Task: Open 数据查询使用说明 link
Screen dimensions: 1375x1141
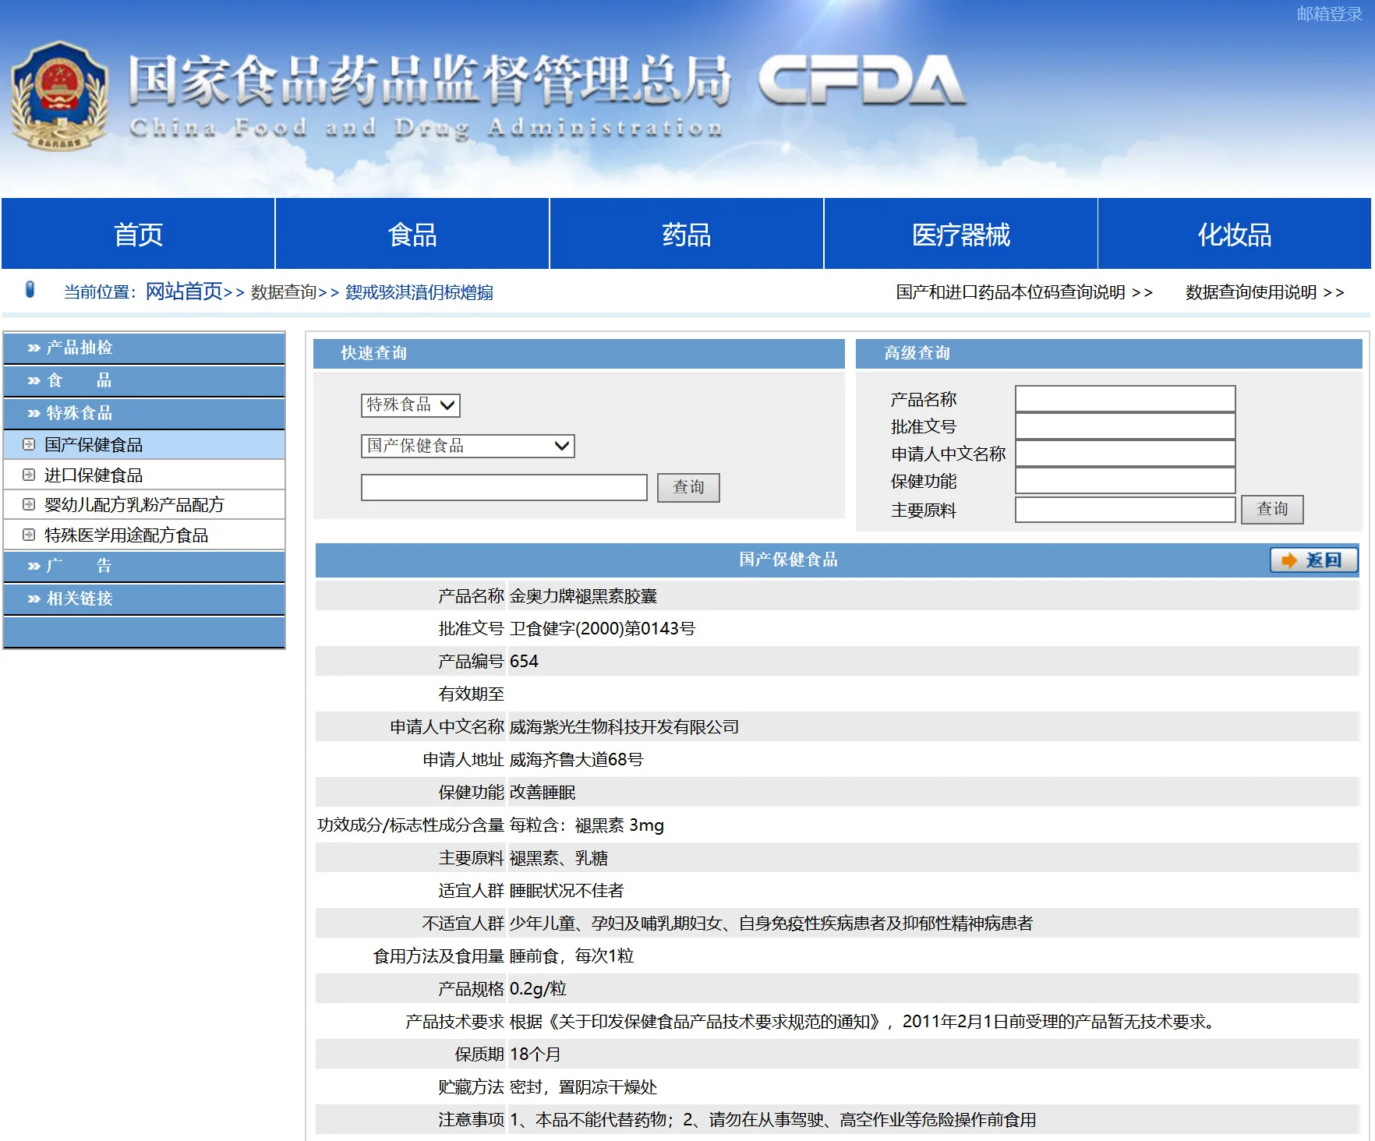Action: [1265, 292]
